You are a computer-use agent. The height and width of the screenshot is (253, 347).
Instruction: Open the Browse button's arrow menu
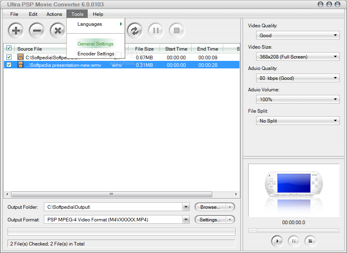coord(230,207)
